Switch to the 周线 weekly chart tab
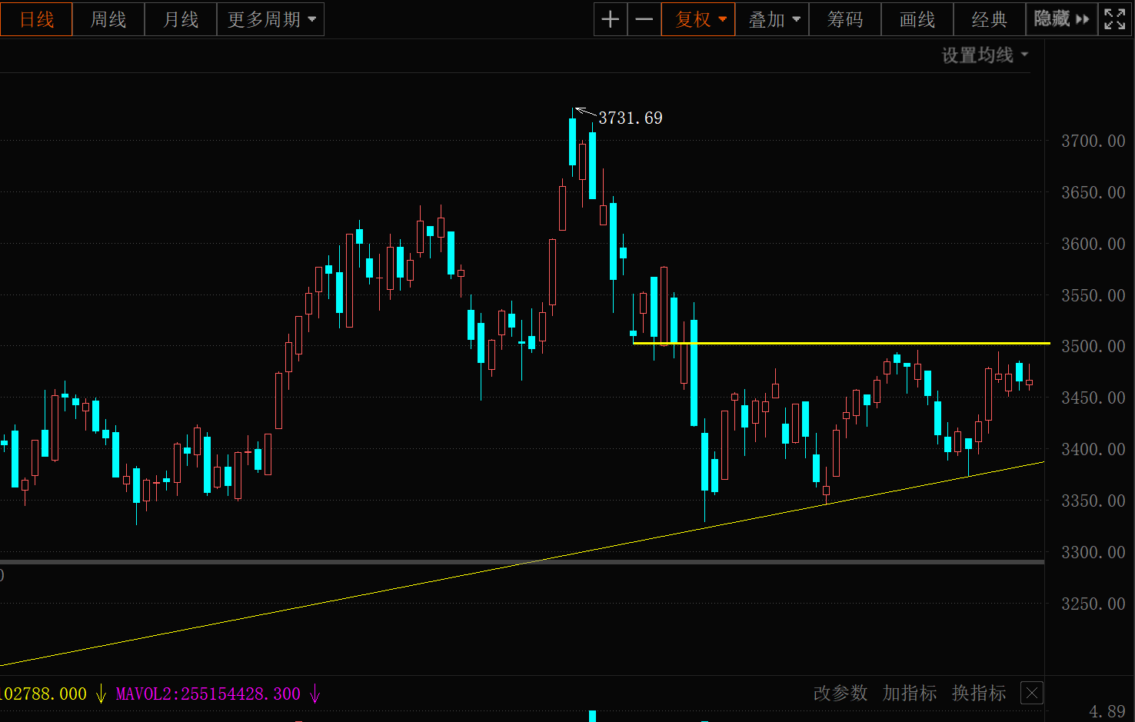The height and width of the screenshot is (722, 1135). click(108, 19)
